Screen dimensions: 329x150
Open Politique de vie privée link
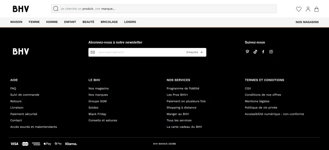[261, 107]
